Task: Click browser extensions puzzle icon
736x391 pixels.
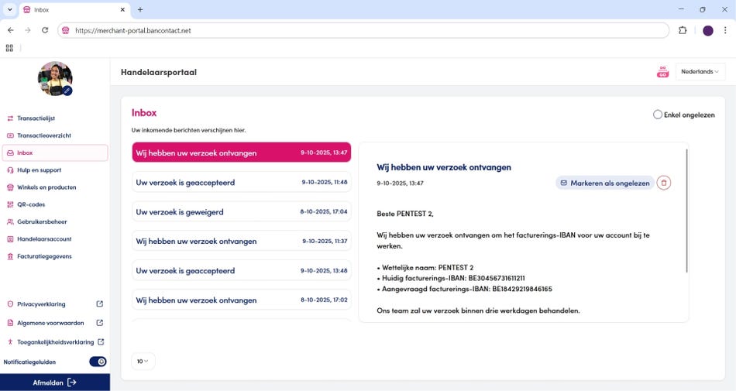Action: (x=683, y=30)
